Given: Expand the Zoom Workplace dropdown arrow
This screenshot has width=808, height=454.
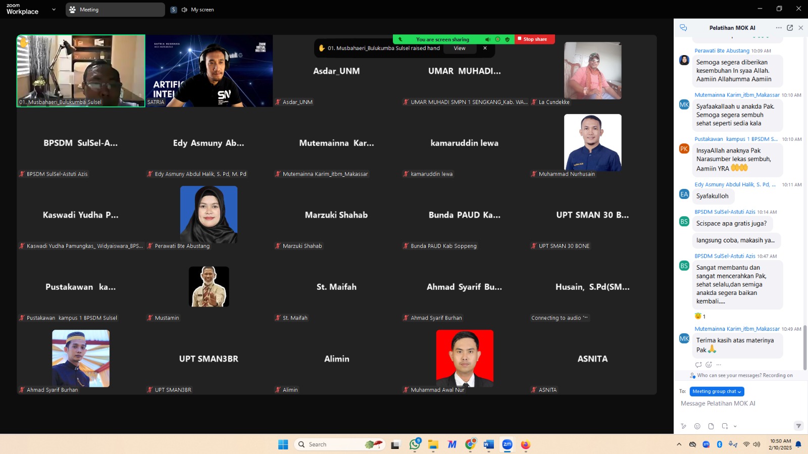Looking at the screenshot, I should (x=54, y=10).
